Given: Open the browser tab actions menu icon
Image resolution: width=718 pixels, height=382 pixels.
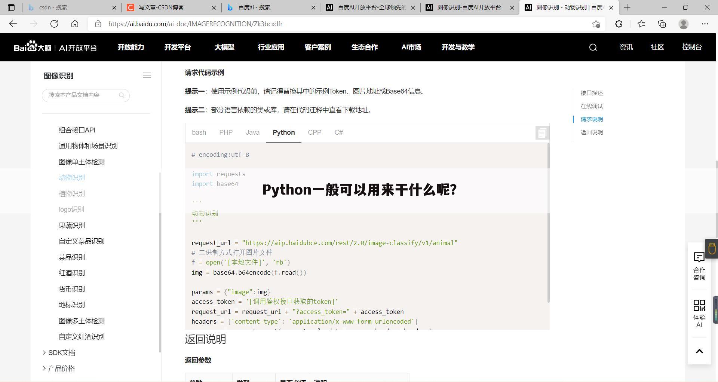Looking at the screenshot, I should coord(11,7).
